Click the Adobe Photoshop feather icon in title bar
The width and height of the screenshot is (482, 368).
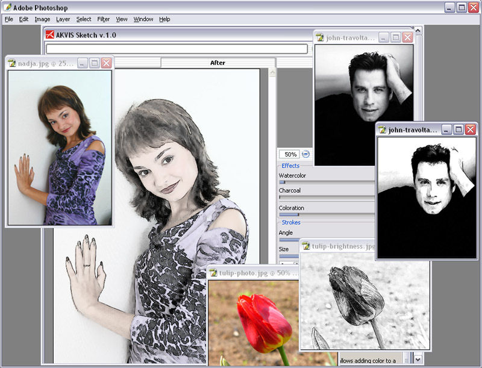[x=7, y=7]
